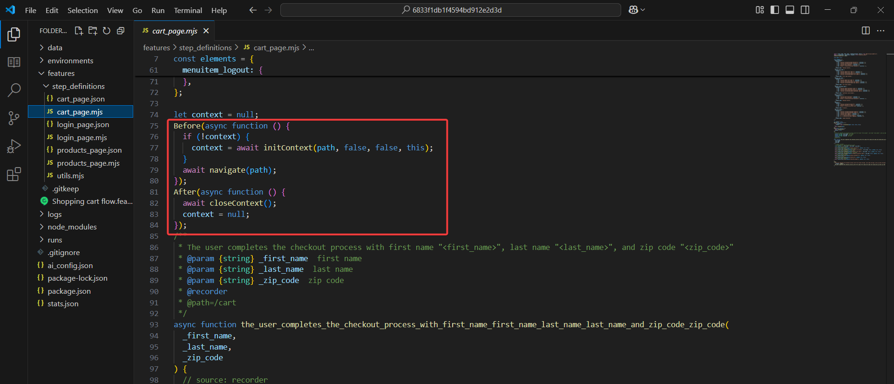Open login_page.mjs file in explorer
This screenshot has height=384, width=894.
[x=81, y=138]
